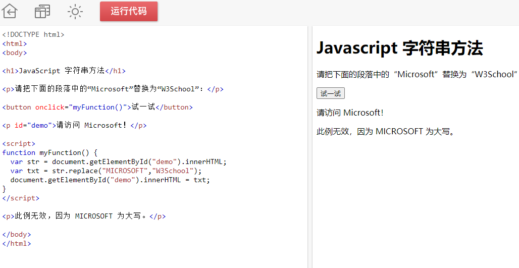Click the <!DOCTYPE html> line in the editor
519x268 pixels.
pyautogui.click(x=33, y=34)
